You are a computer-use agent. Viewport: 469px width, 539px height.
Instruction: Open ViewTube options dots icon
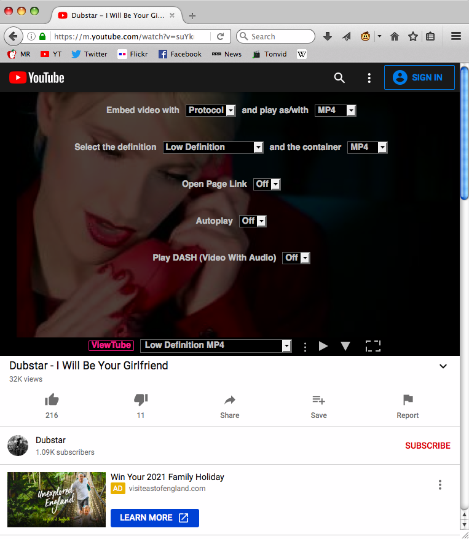(305, 347)
